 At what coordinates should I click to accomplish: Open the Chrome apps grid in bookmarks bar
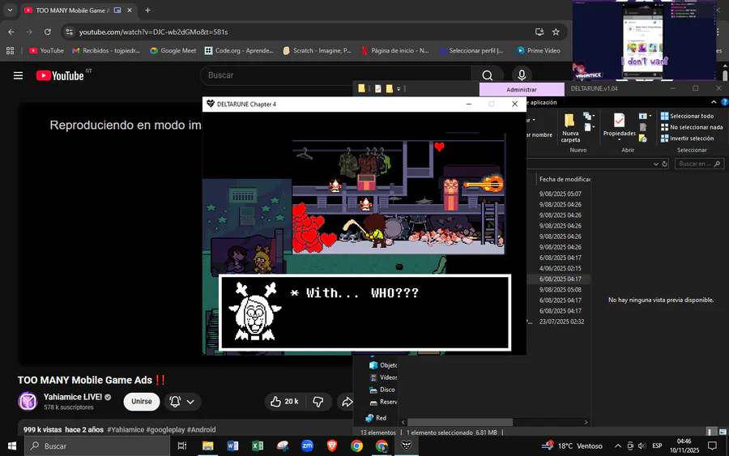(x=11, y=51)
